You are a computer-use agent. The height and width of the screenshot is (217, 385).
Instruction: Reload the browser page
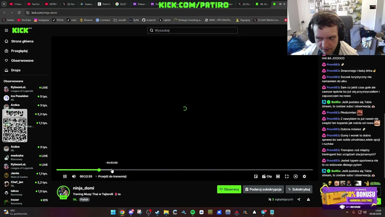pos(19,13)
